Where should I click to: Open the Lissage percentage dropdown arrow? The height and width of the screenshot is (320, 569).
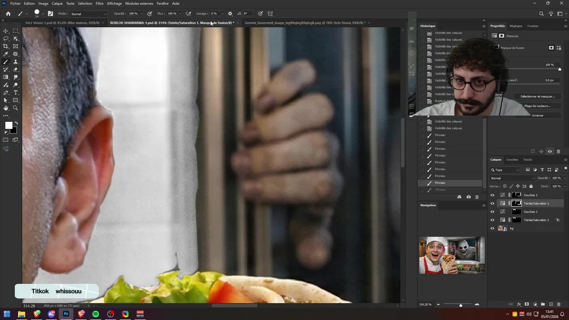222,14
